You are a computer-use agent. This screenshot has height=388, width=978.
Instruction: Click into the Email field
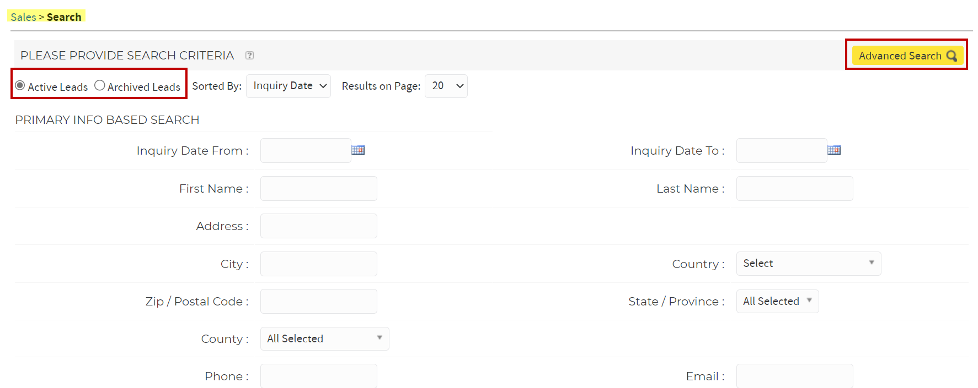point(795,376)
